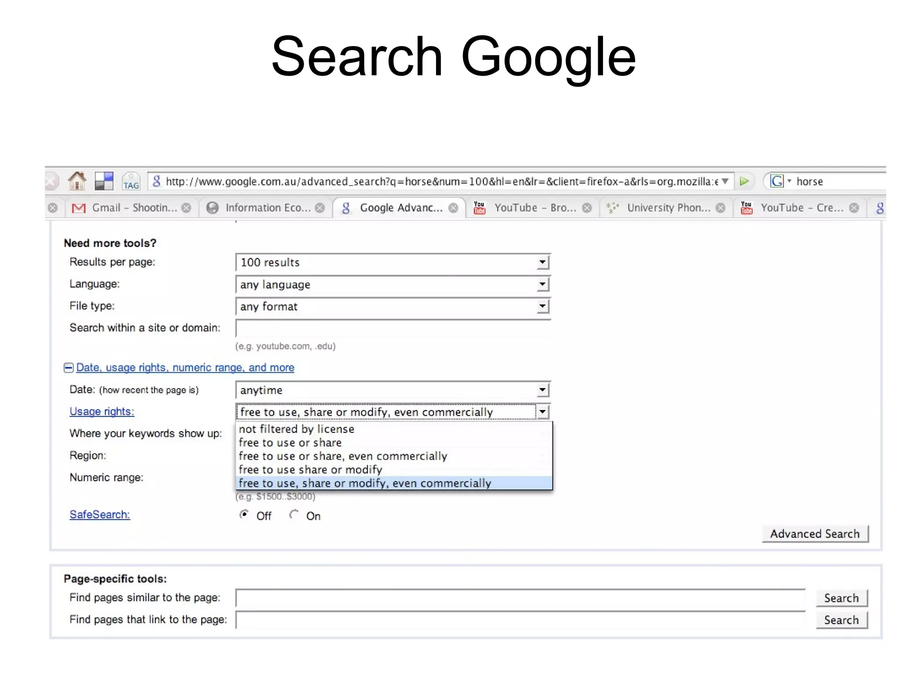This screenshot has height=675, width=900.
Task: Close the Google Advanced Search tab
Action: coord(453,208)
